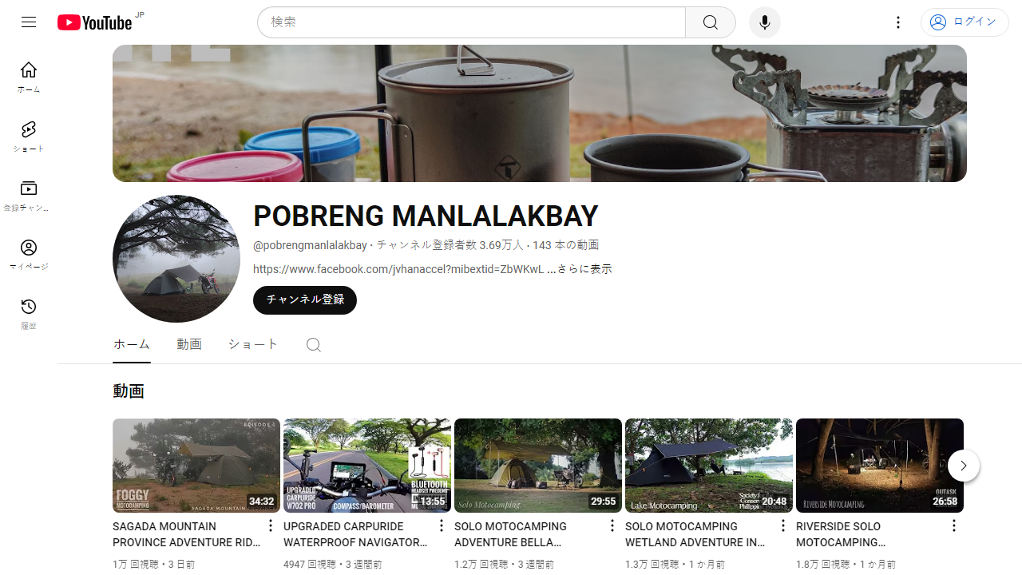Viewport: 1022px width, 575px height.
Task: Select the ホーム channel tab
Action: tap(132, 345)
